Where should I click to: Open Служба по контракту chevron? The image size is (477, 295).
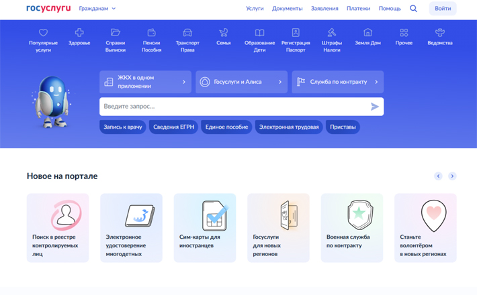coord(376,82)
